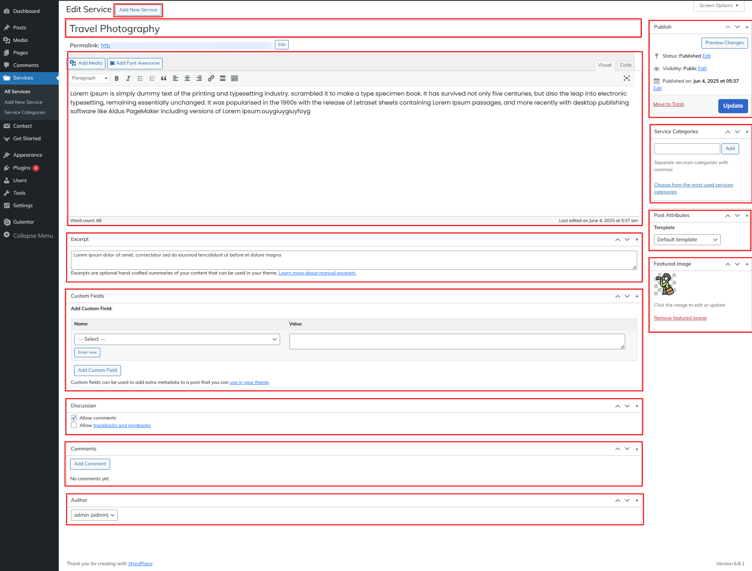Click Add Custom Field button
The height and width of the screenshot is (571, 752).
coord(98,370)
